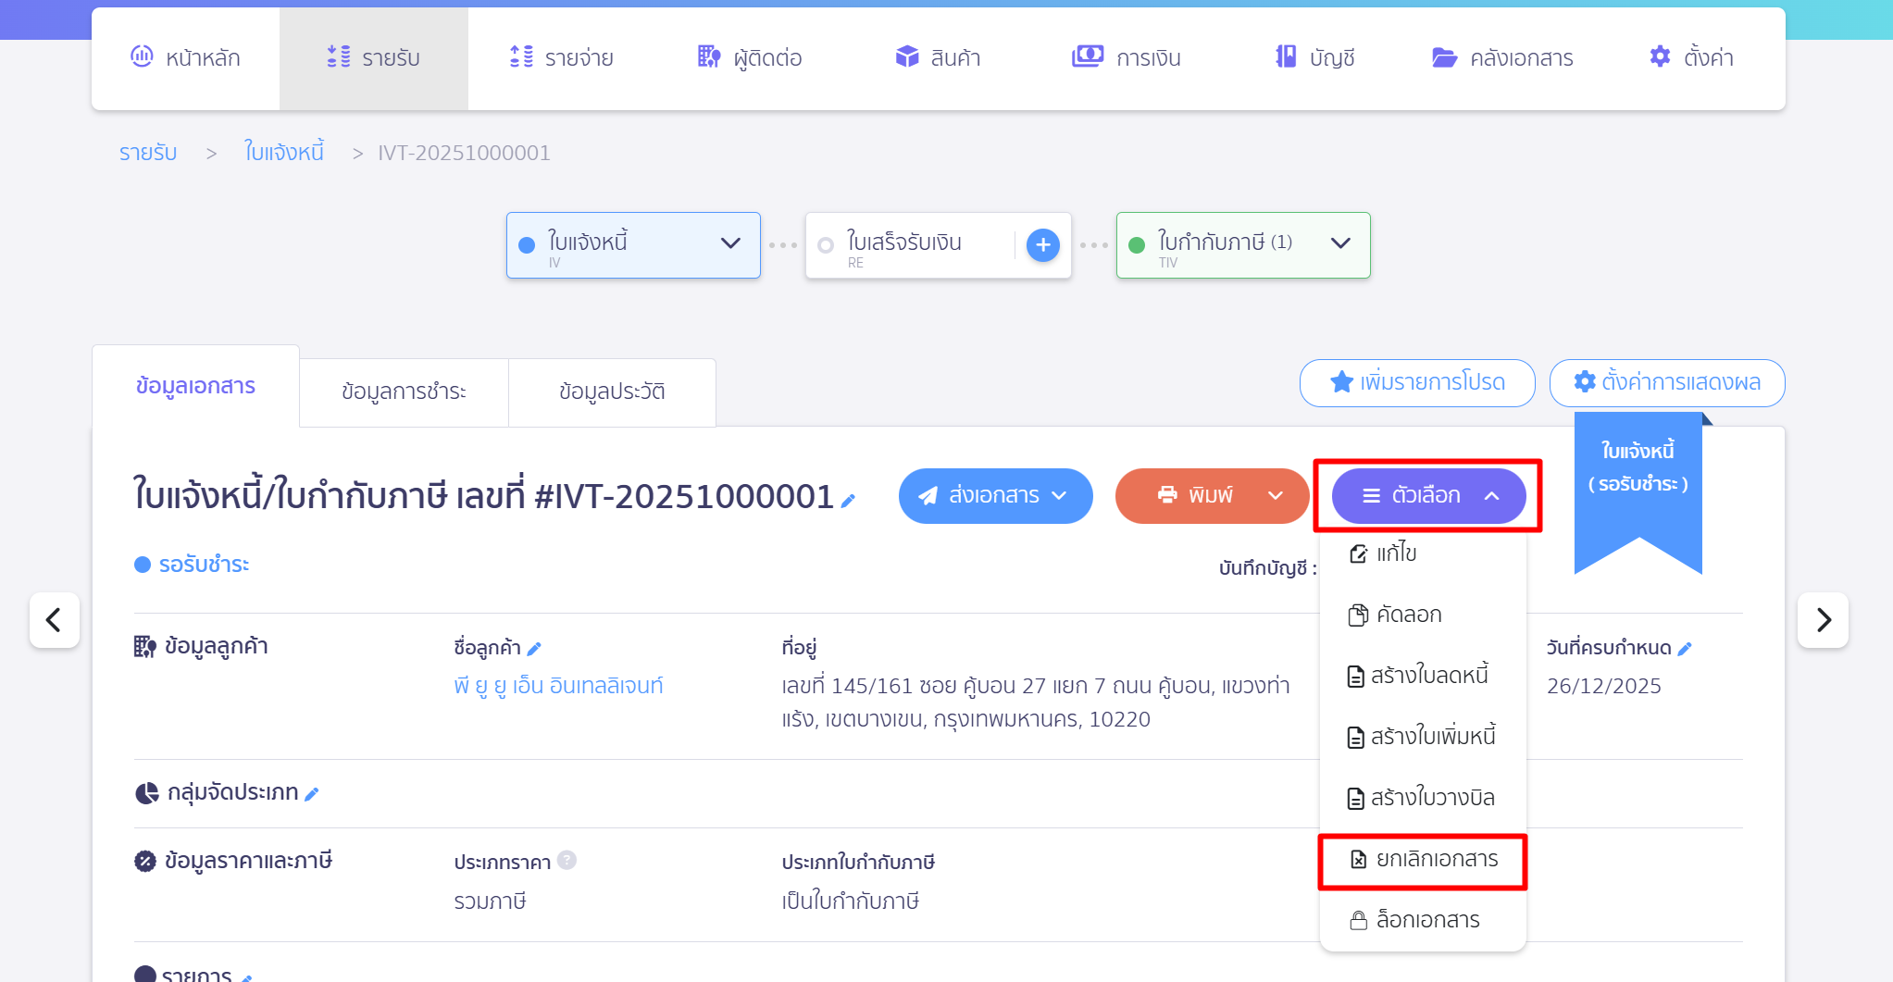Switch to the ข้อมูลการชำระ tab
The height and width of the screenshot is (982, 1893).
tap(404, 392)
